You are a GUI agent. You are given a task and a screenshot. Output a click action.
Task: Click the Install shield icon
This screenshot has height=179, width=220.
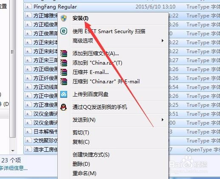click(x=64, y=18)
